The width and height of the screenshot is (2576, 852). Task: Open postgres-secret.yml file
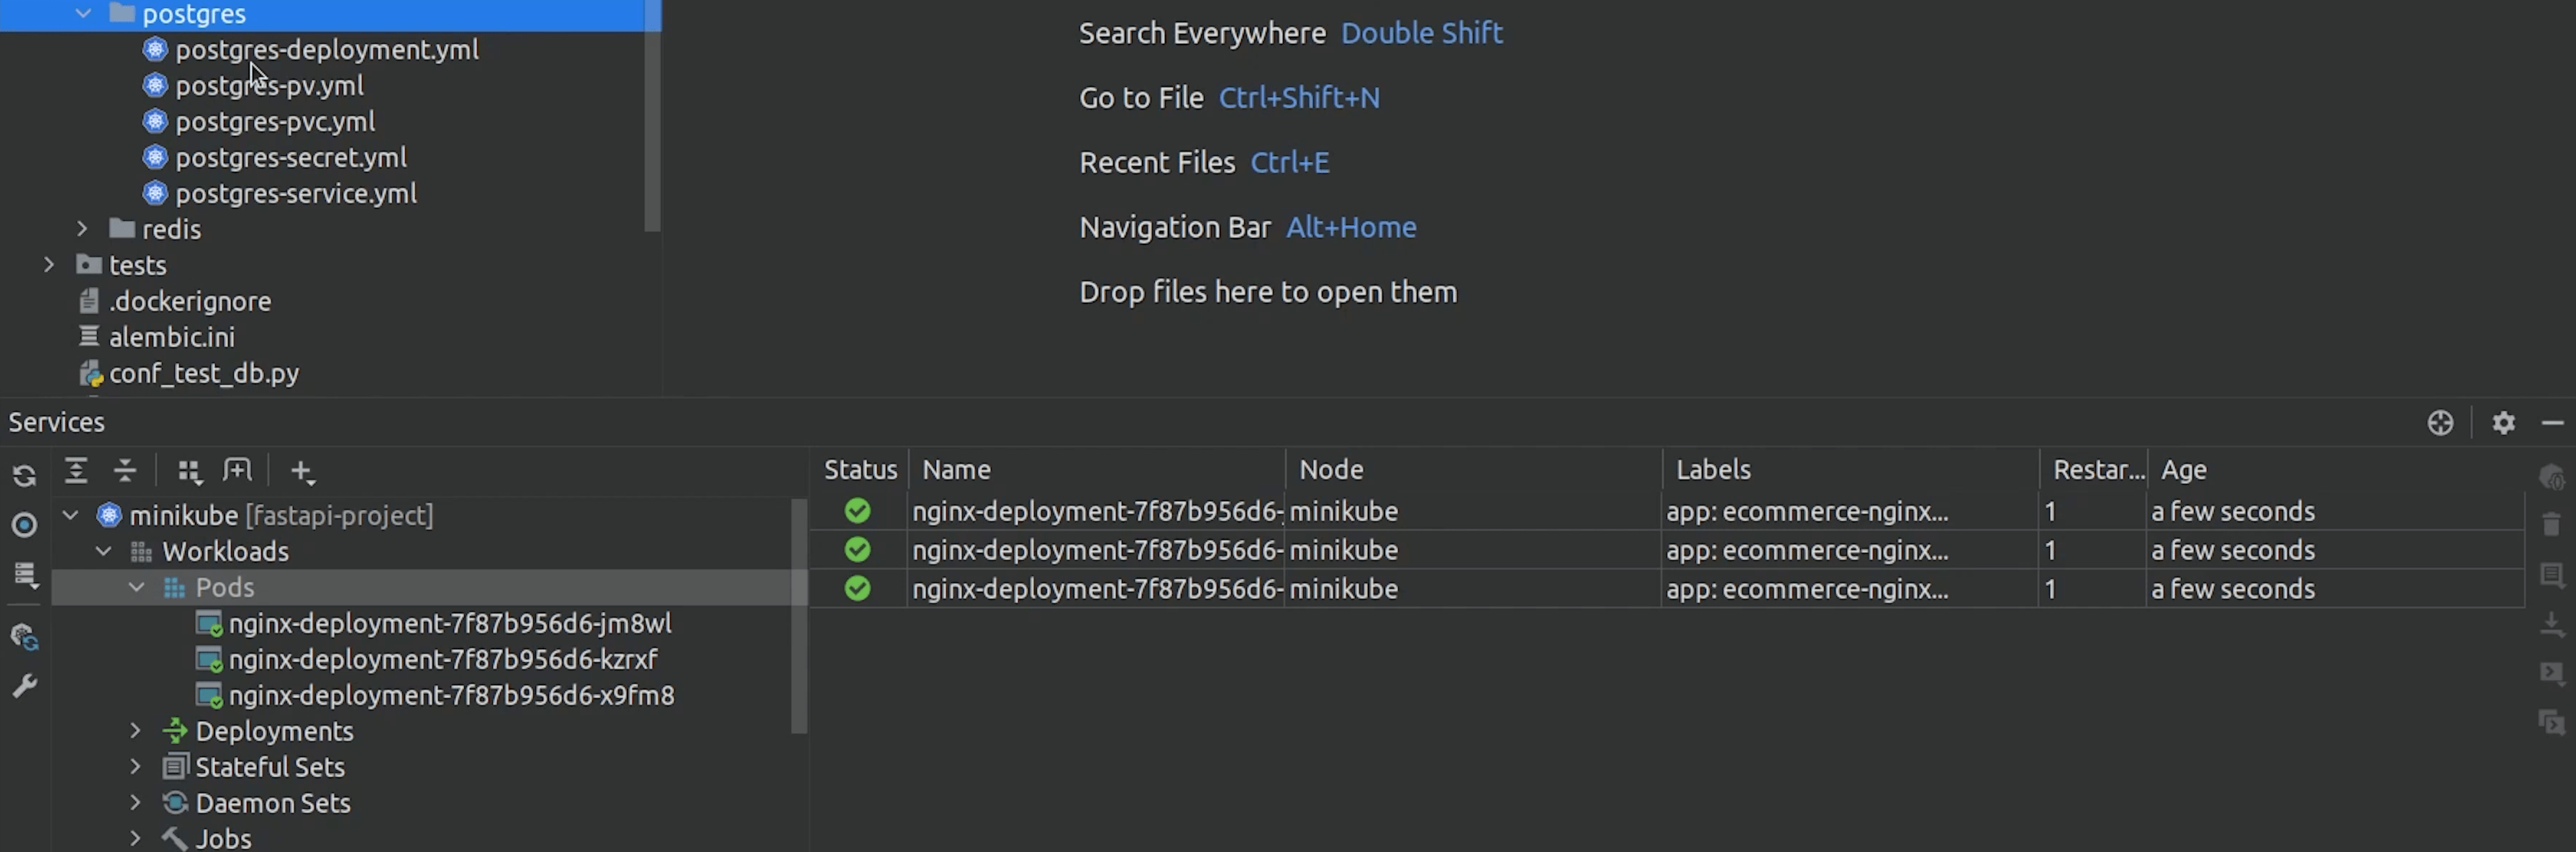pyautogui.click(x=290, y=157)
